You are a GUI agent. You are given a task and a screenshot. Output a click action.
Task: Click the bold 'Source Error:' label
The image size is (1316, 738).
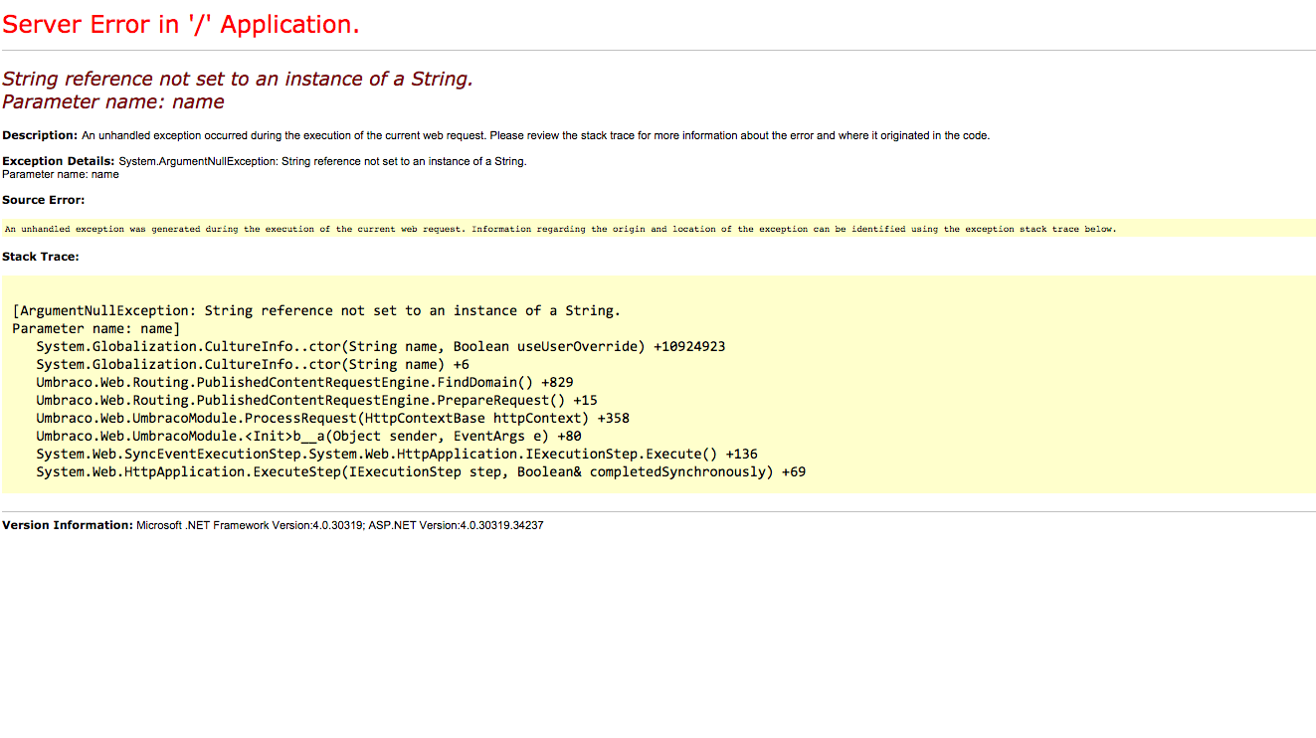tap(43, 200)
